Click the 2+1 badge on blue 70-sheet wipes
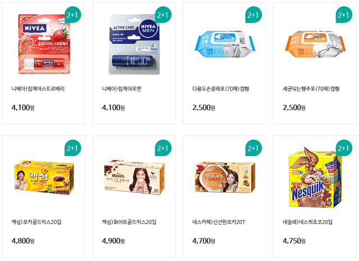359x261 pixels. pyautogui.click(x=253, y=15)
